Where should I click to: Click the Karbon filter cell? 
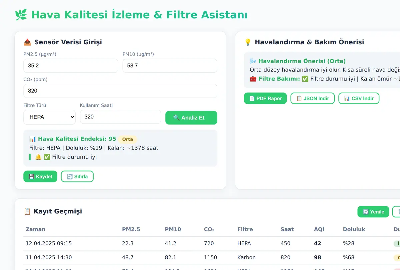click(246, 257)
